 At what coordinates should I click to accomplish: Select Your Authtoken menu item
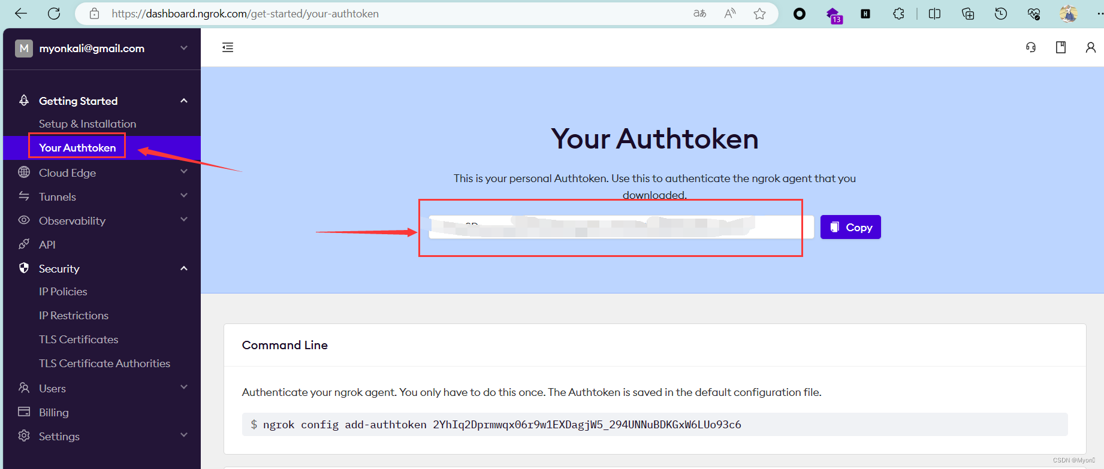77,147
